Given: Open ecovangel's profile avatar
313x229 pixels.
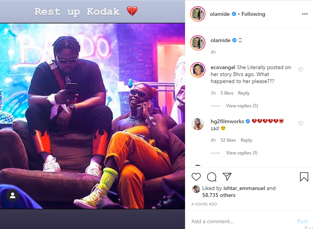Looking at the screenshot, I should coord(198,70).
